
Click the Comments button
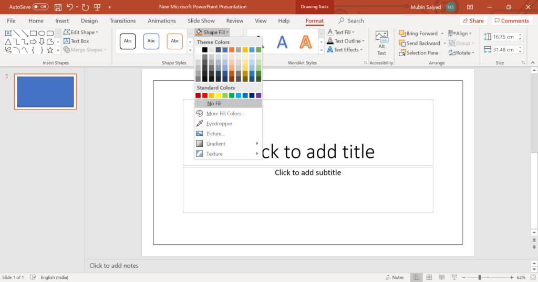[x=511, y=21]
